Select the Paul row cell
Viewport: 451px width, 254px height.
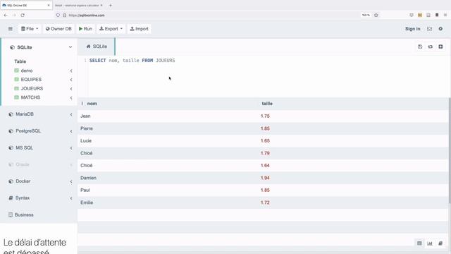click(85, 190)
